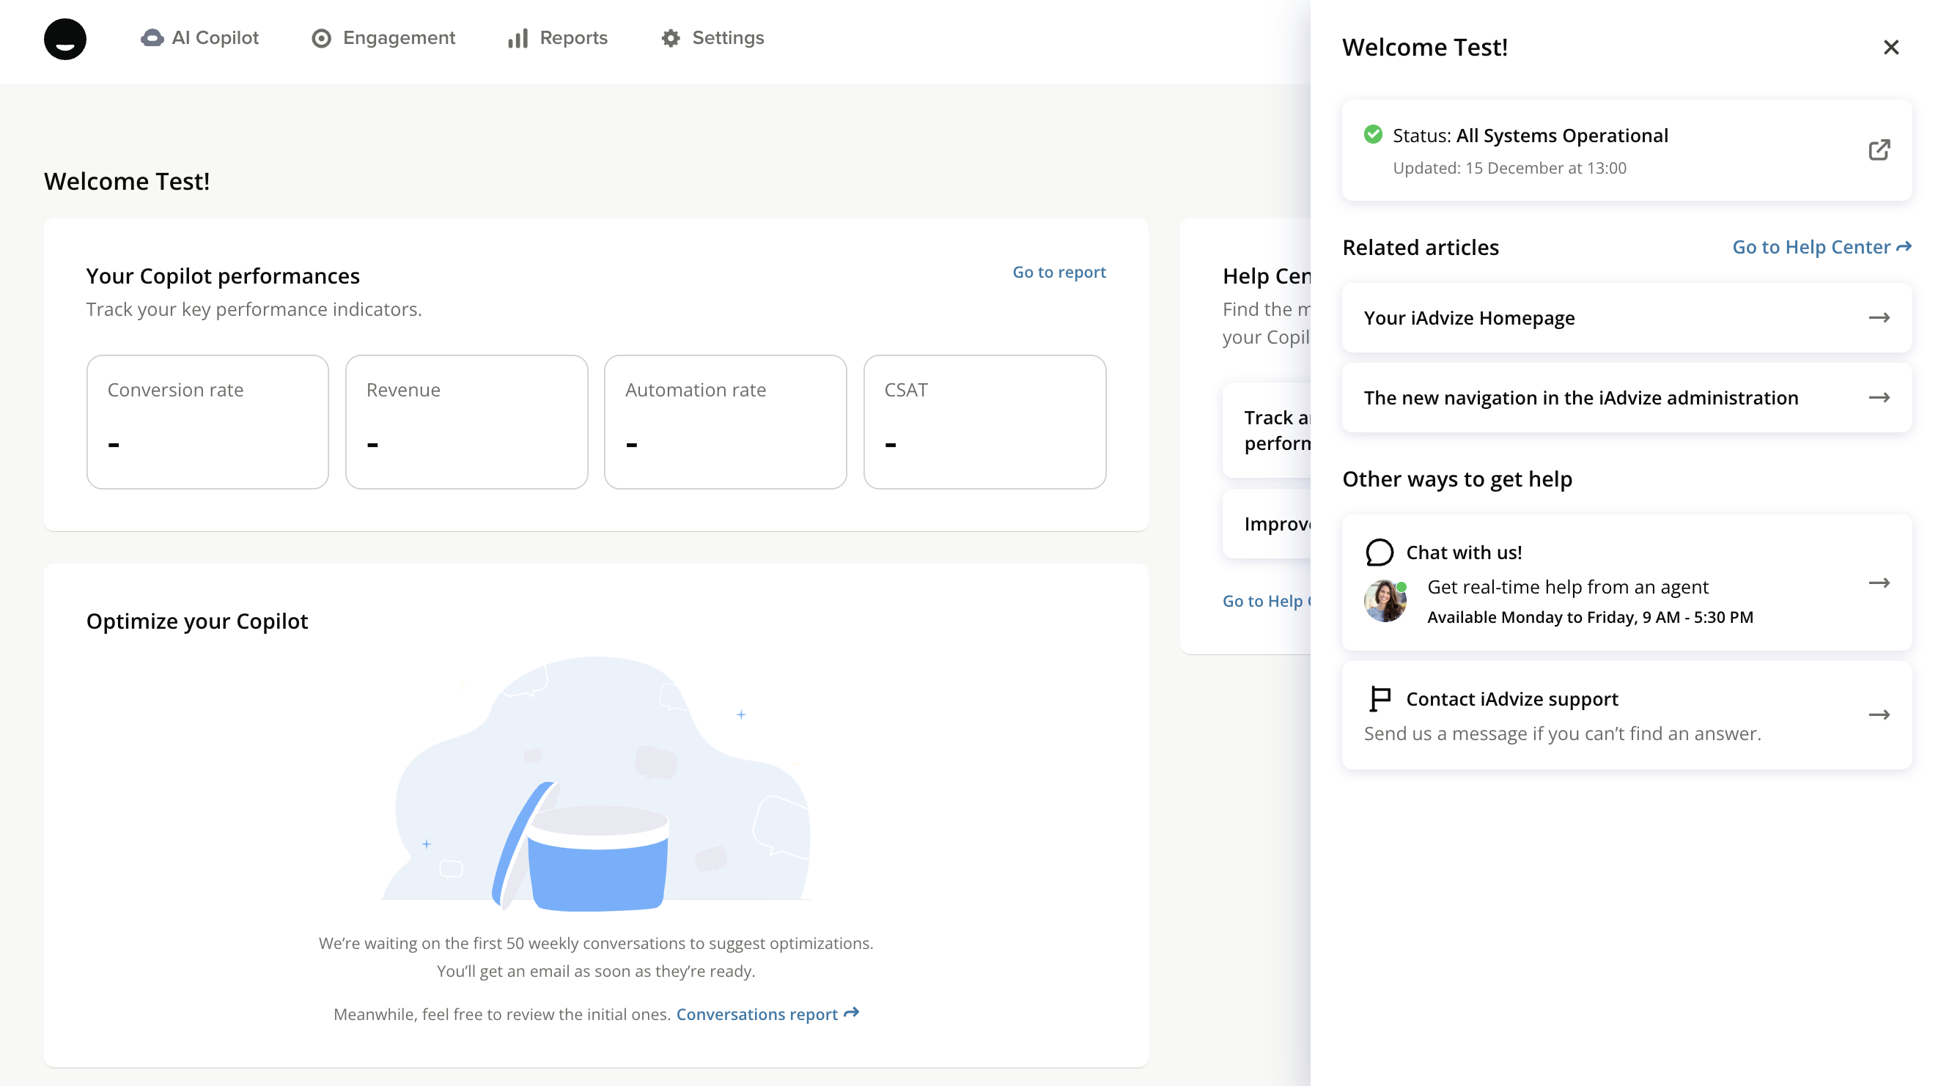
Task: Open the Engagement menu
Action: tap(383, 37)
